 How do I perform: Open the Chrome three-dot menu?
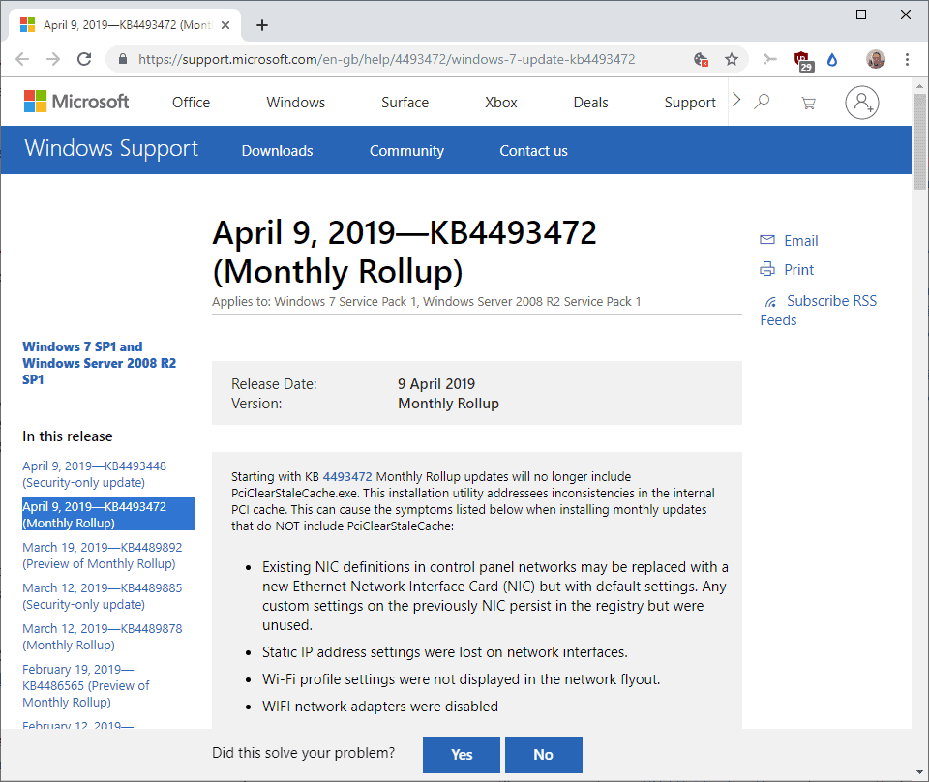click(908, 59)
